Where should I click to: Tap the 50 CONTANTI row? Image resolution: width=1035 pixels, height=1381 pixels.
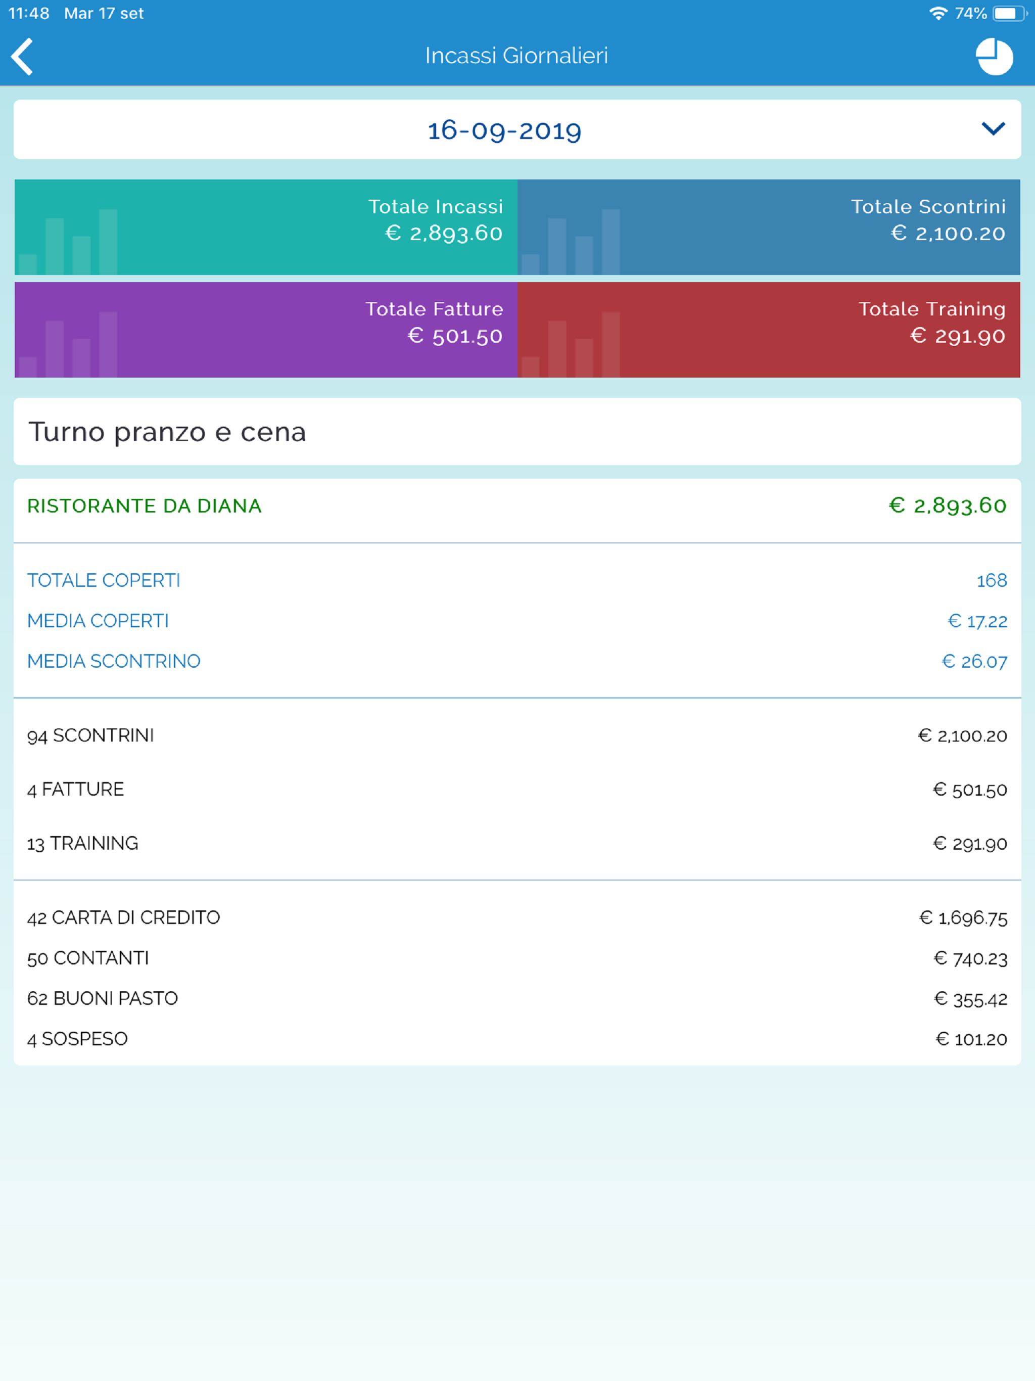517,958
